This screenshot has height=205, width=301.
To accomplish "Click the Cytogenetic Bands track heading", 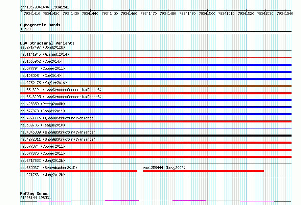I will 40,25.
